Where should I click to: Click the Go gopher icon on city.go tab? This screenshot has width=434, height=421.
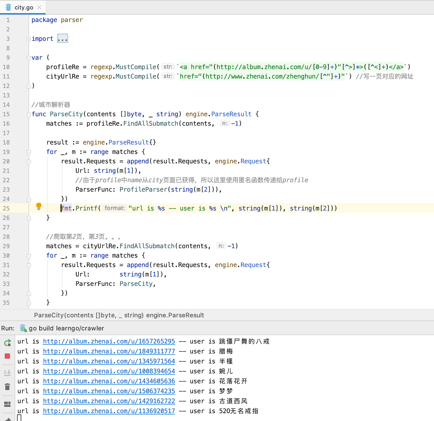(x=8, y=7)
